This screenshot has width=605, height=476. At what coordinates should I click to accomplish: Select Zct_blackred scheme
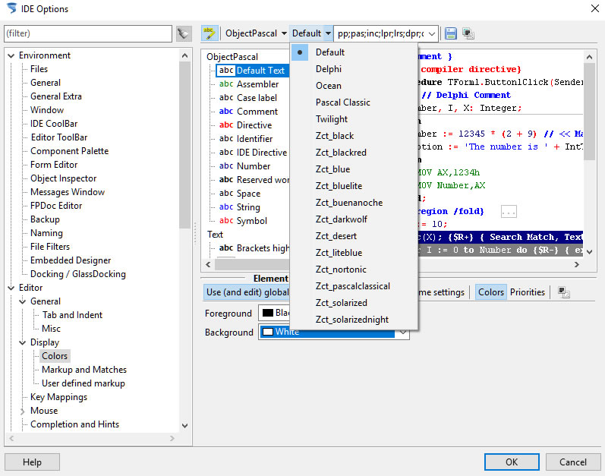pos(341,153)
